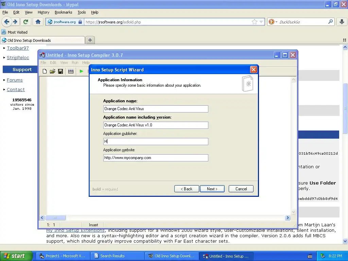The image size is (348, 261).
Task: Click the URL address field
Action: pyautogui.click(x=168, y=22)
